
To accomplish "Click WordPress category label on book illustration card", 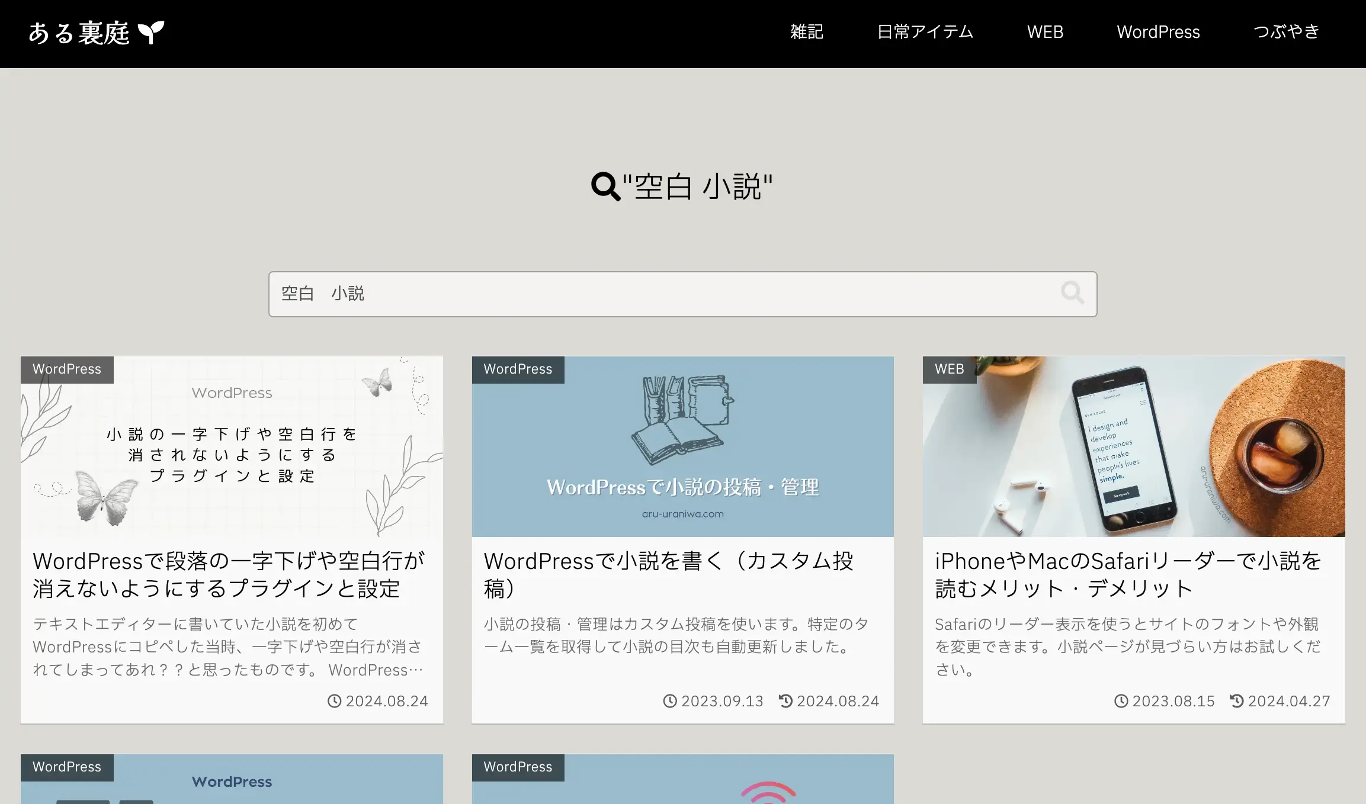I will coord(518,369).
